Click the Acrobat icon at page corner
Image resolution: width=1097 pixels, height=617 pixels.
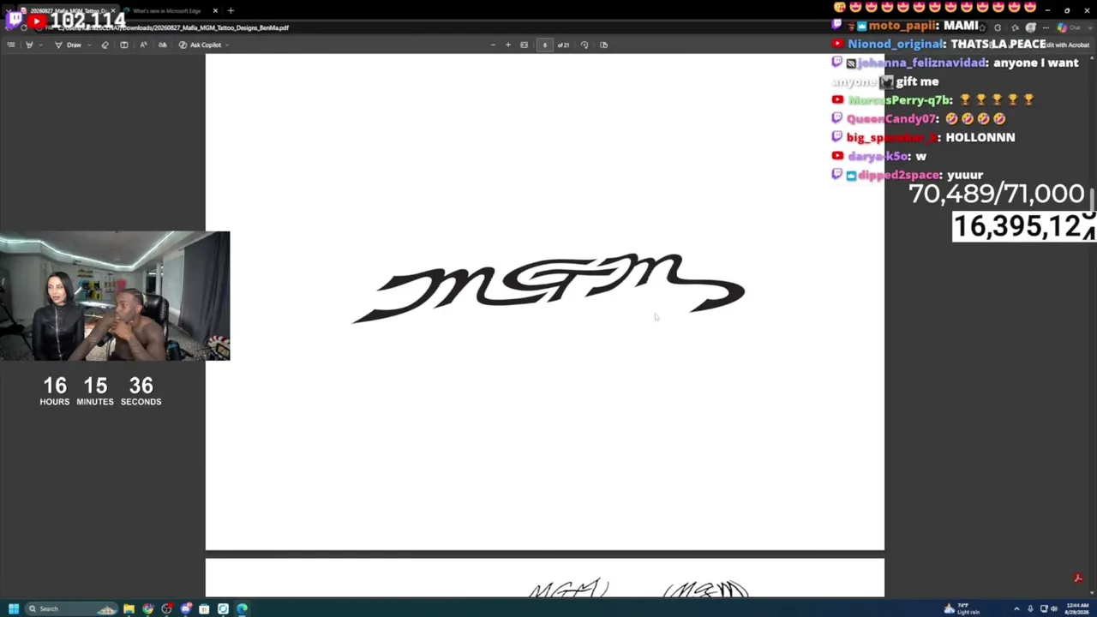[x=1078, y=578]
